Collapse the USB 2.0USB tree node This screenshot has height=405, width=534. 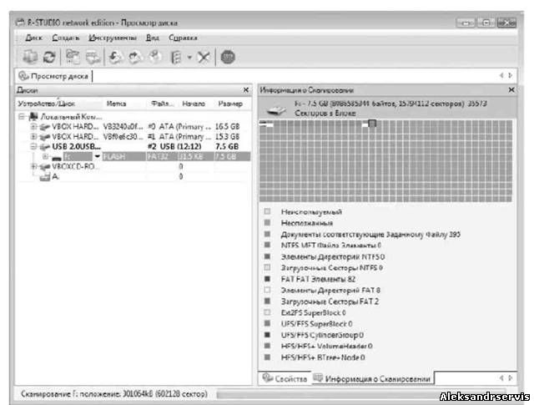point(33,147)
